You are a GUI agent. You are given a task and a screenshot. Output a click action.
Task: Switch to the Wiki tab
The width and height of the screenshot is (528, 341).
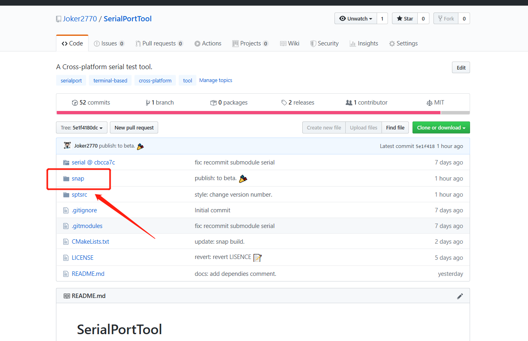click(290, 43)
